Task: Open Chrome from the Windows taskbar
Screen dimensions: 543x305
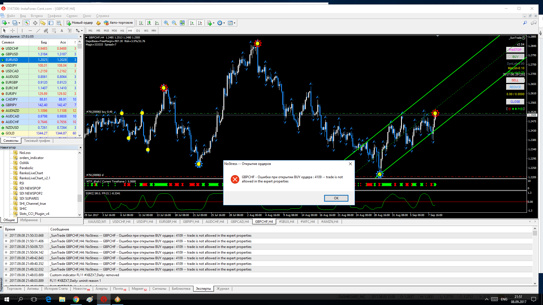Action: pyautogui.click(x=76, y=299)
